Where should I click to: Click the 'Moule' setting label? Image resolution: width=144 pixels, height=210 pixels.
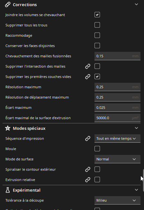11,149
